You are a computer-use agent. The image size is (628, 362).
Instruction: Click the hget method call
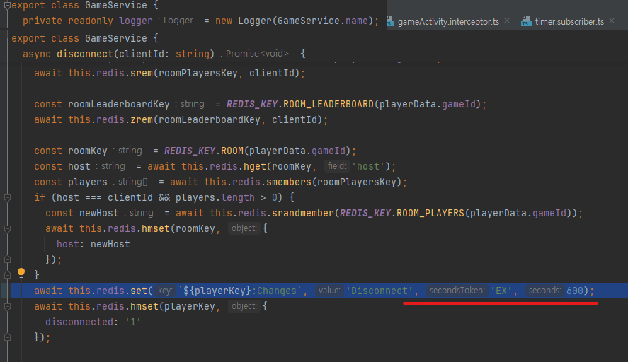tap(255, 166)
